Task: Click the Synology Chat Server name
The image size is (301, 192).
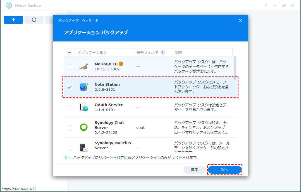Action: 109,125
